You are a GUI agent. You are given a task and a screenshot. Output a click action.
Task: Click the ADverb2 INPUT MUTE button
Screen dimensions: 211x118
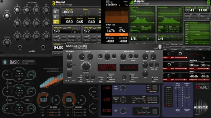click(x=178, y=114)
